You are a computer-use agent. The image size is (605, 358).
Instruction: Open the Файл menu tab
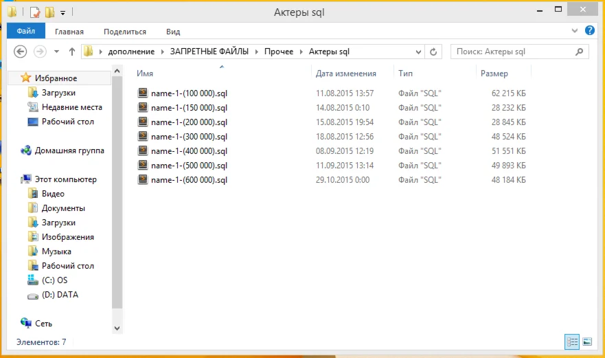(x=26, y=32)
